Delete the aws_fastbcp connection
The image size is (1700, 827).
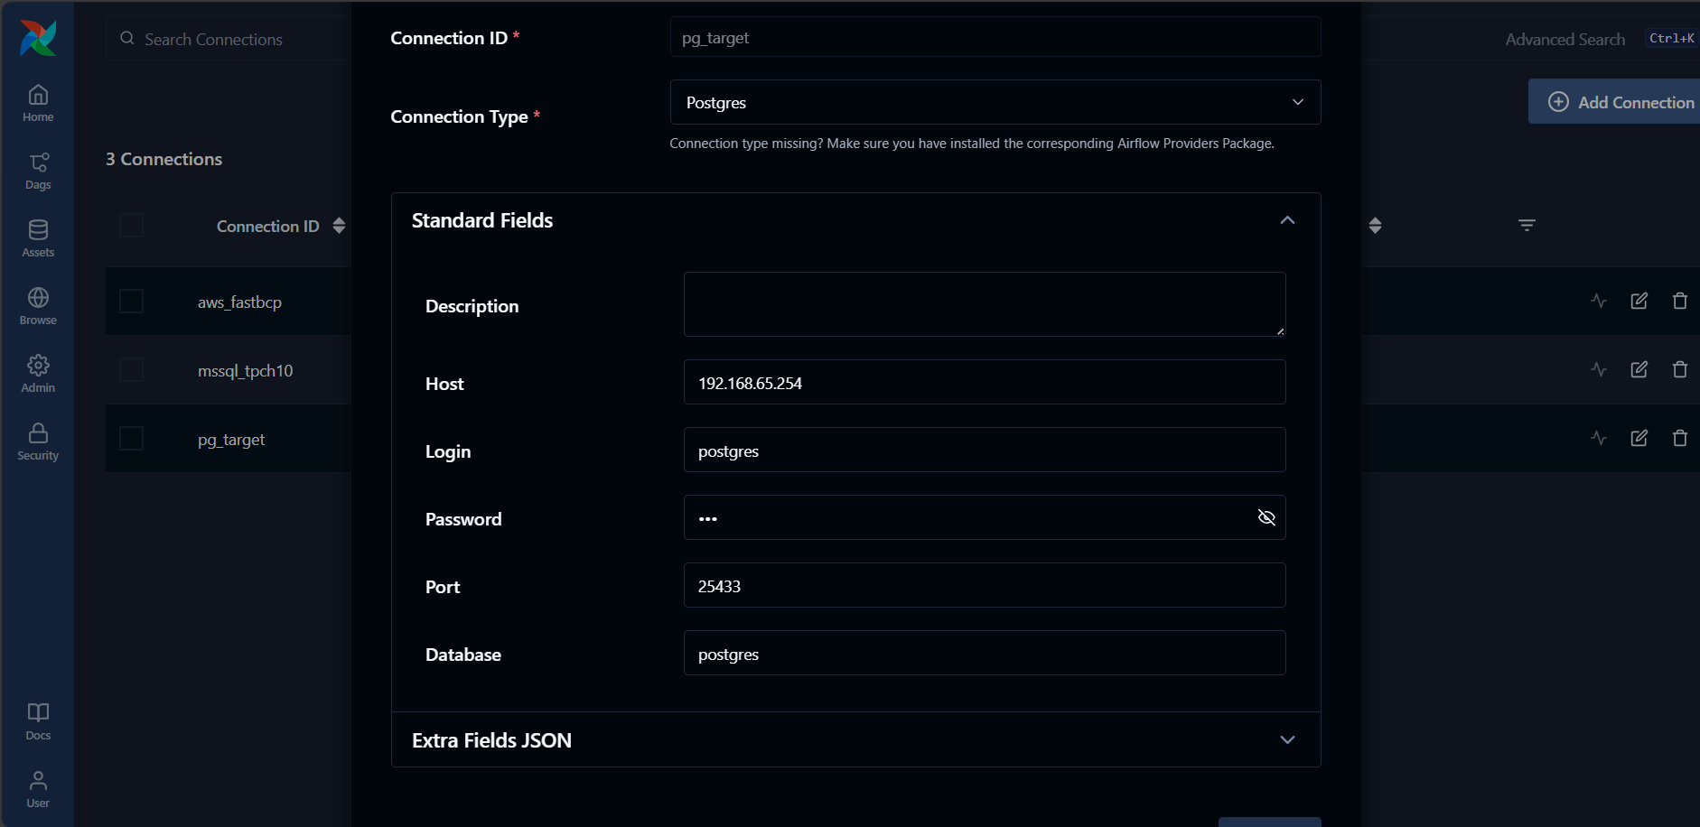[x=1679, y=301]
